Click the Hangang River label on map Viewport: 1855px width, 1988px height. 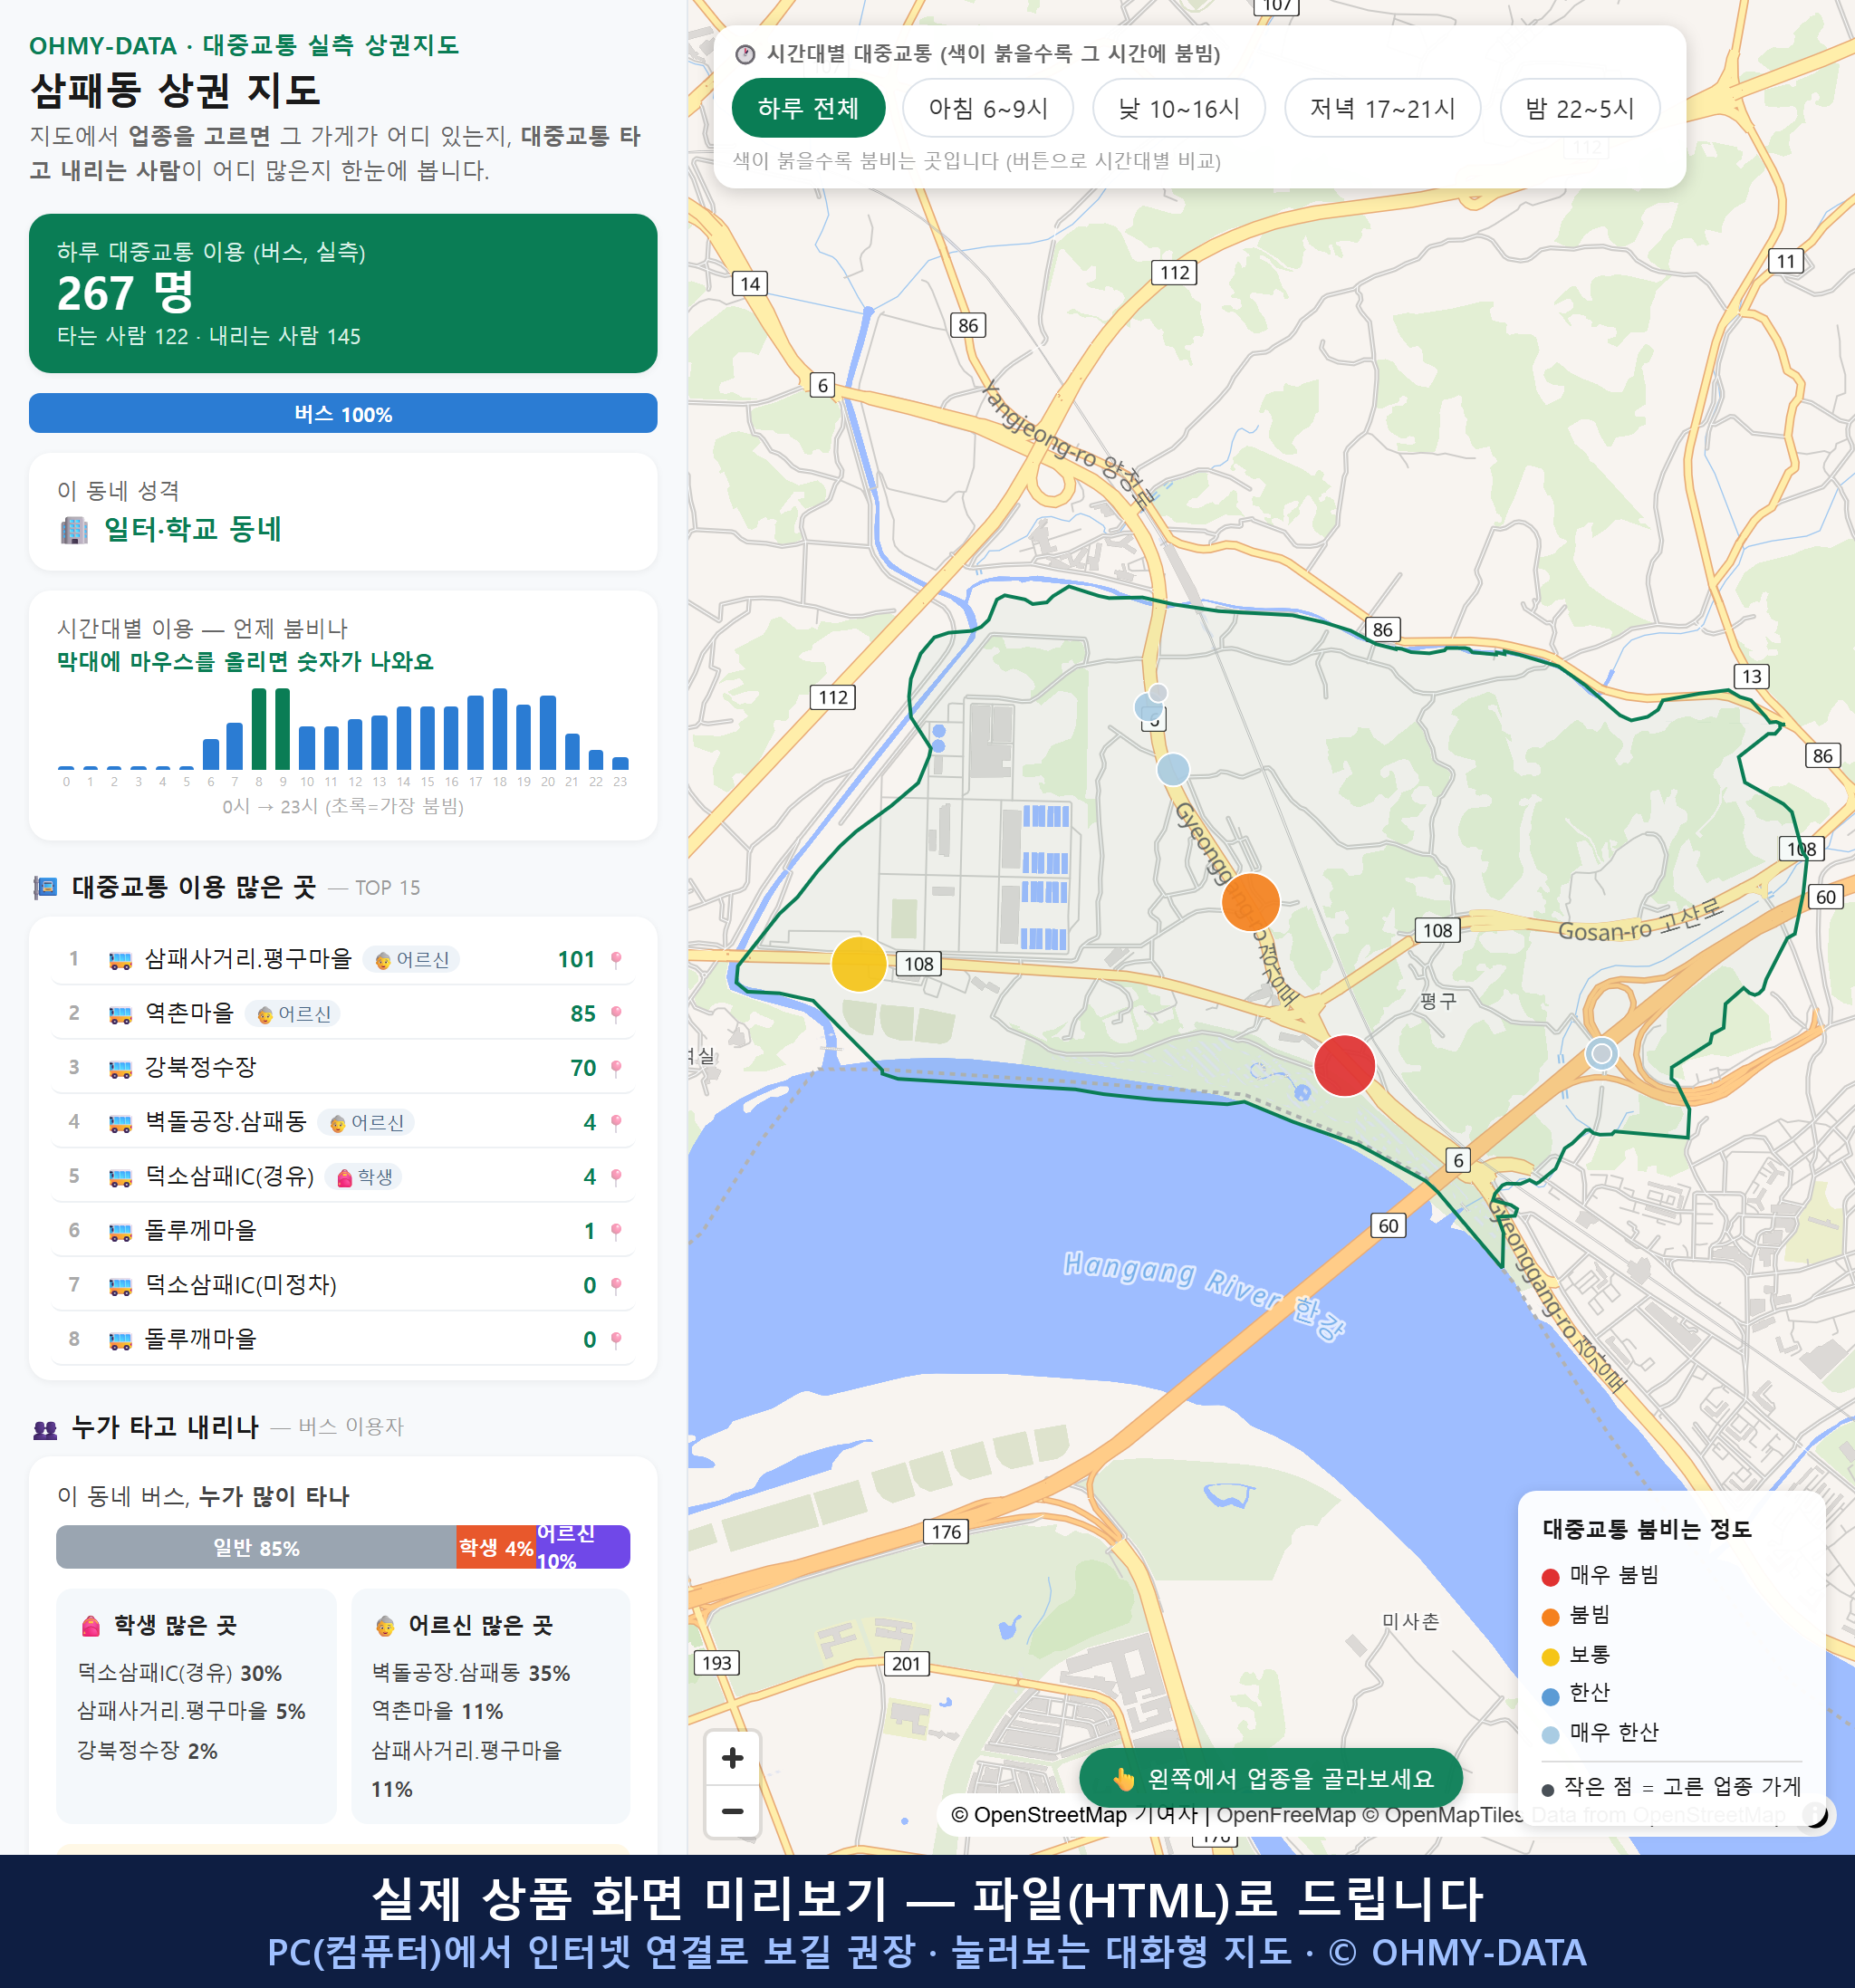pos(1205,1294)
